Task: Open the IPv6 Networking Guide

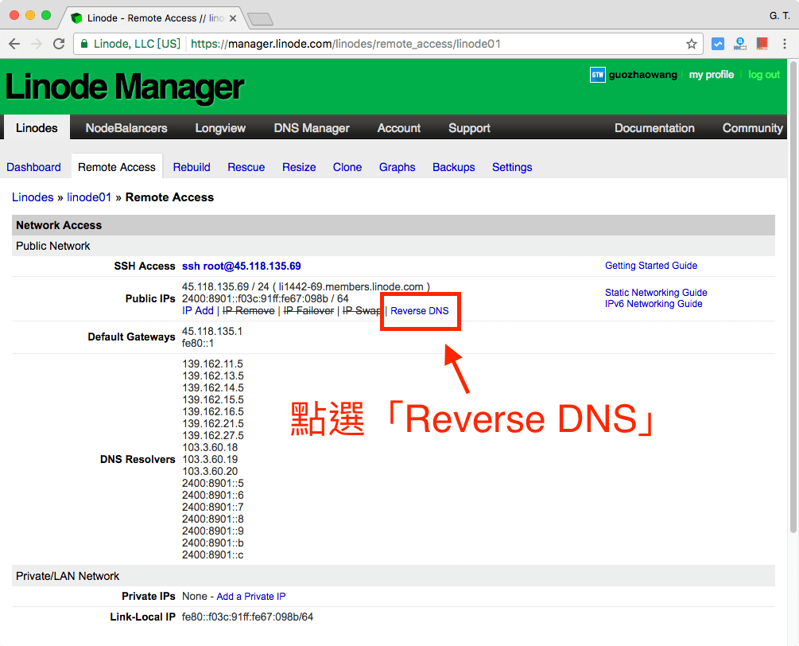Action: (x=654, y=303)
